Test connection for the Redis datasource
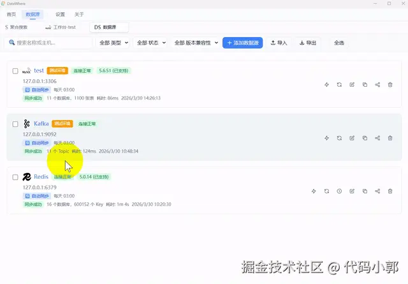Image resolution: width=408 pixels, height=284 pixels. [314, 191]
